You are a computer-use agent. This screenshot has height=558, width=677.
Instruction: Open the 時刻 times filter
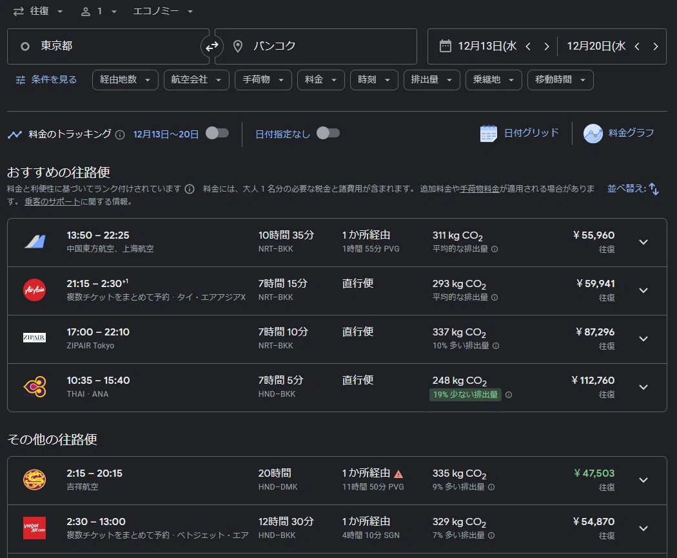(374, 80)
